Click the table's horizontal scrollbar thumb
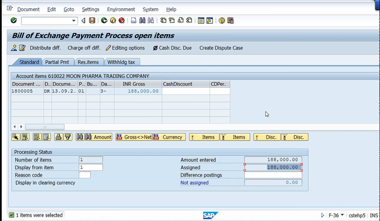Viewport: 380px width, 221px height. point(45,127)
